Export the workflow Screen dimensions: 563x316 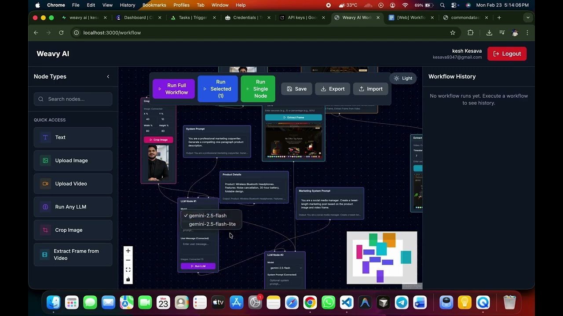pos(333,89)
